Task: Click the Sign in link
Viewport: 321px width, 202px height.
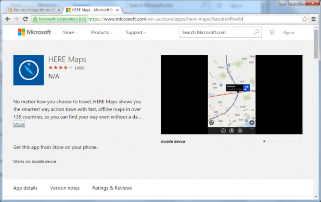Action: click(288, 33)
